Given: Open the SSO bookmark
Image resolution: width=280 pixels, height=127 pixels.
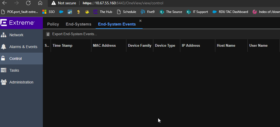Looking at the screenshot, I should pyautogui.click(x=48, y=12).
